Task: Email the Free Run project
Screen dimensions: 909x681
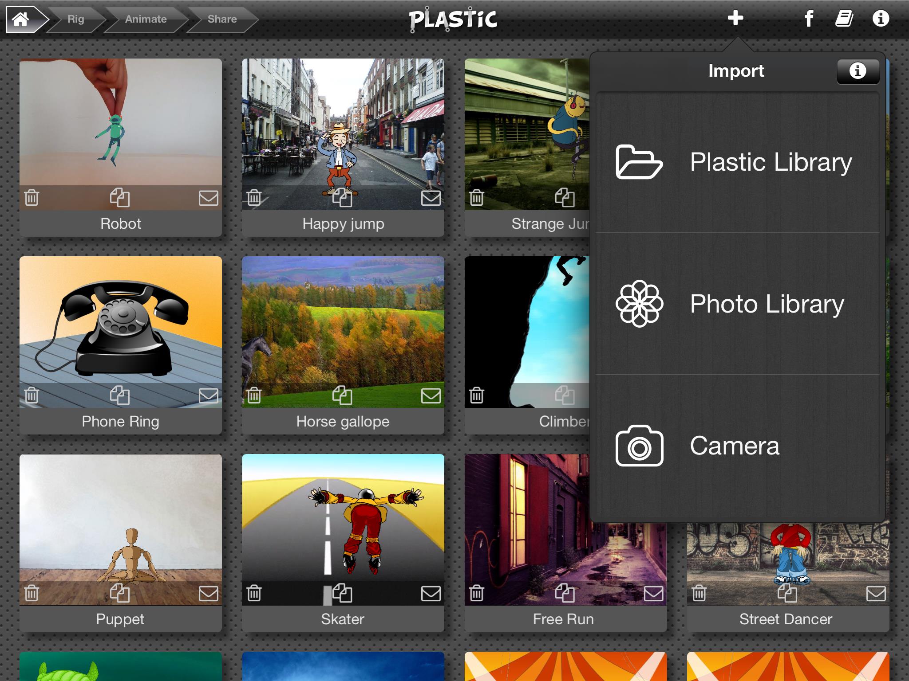Action: click(653, 593)
